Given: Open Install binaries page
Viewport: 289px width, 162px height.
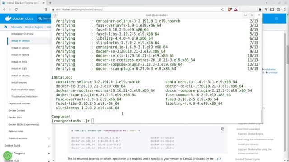Looking at the screenshot, I should coord(19,83).
